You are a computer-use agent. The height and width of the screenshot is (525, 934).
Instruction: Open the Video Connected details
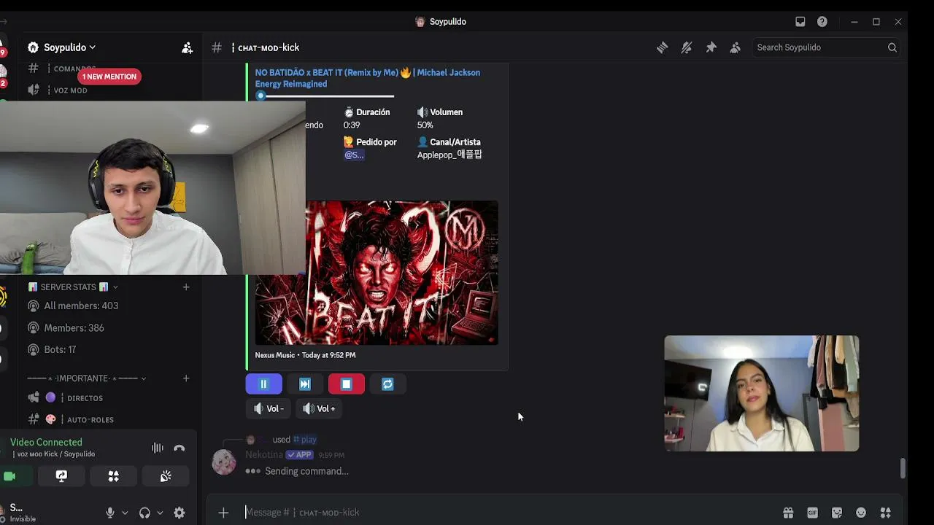[46, 443]
